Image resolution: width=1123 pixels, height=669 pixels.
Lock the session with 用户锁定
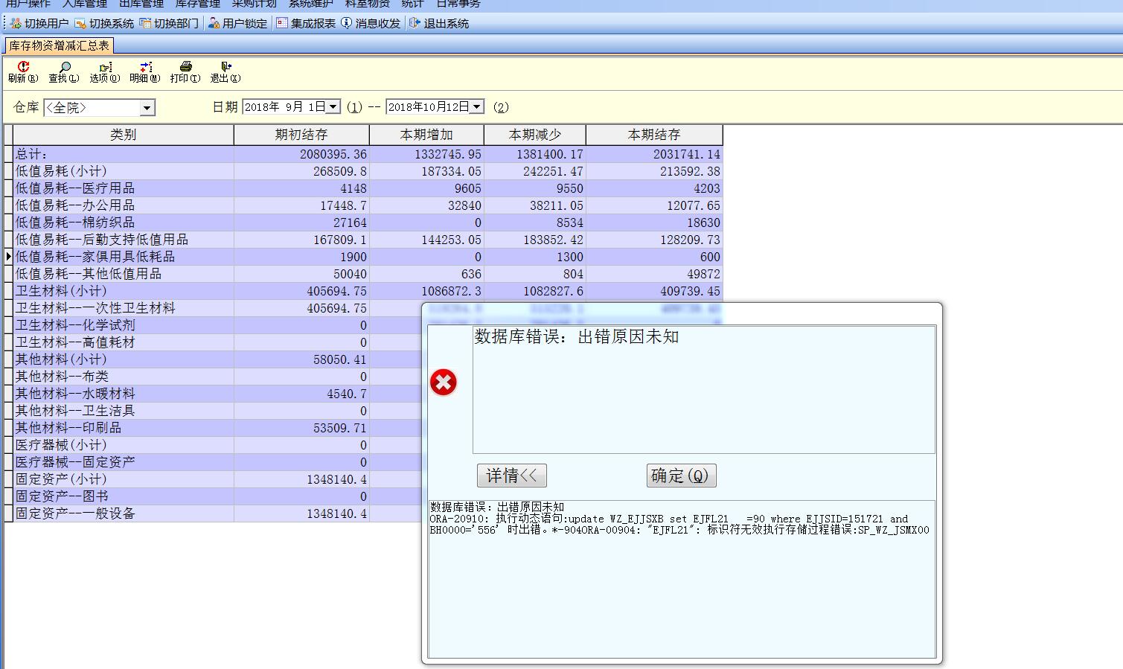(x=237, y=24)
